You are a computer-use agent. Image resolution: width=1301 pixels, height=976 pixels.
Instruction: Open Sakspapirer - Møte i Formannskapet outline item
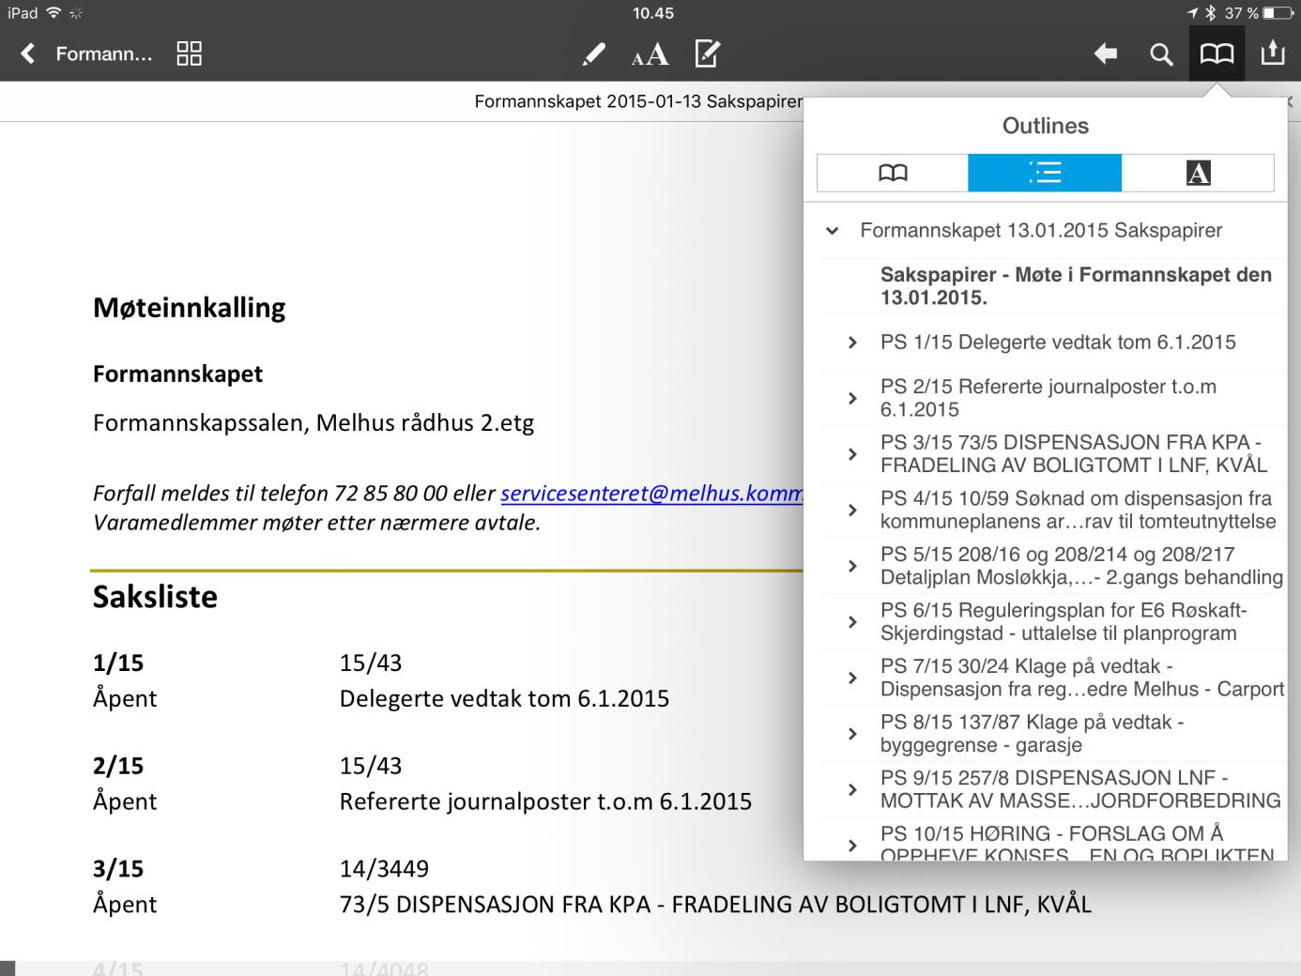click(x=1076, y=286)
